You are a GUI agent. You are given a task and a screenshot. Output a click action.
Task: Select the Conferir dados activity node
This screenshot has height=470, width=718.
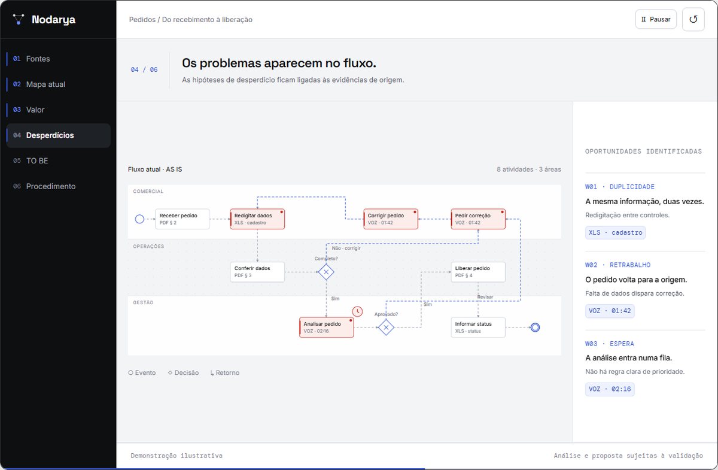click(x=257, y=272)
